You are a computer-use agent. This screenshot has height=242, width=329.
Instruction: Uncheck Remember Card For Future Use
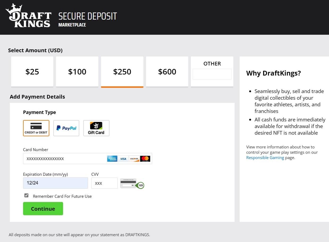(26, 196)
